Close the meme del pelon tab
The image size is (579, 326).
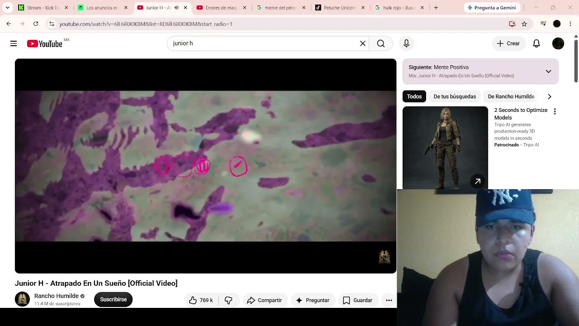304,8
